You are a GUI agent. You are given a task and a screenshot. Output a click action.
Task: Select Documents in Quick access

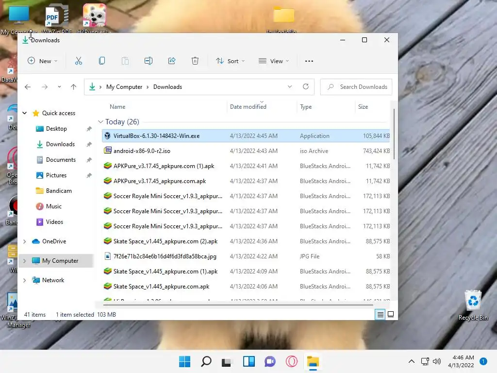point(61,159)
